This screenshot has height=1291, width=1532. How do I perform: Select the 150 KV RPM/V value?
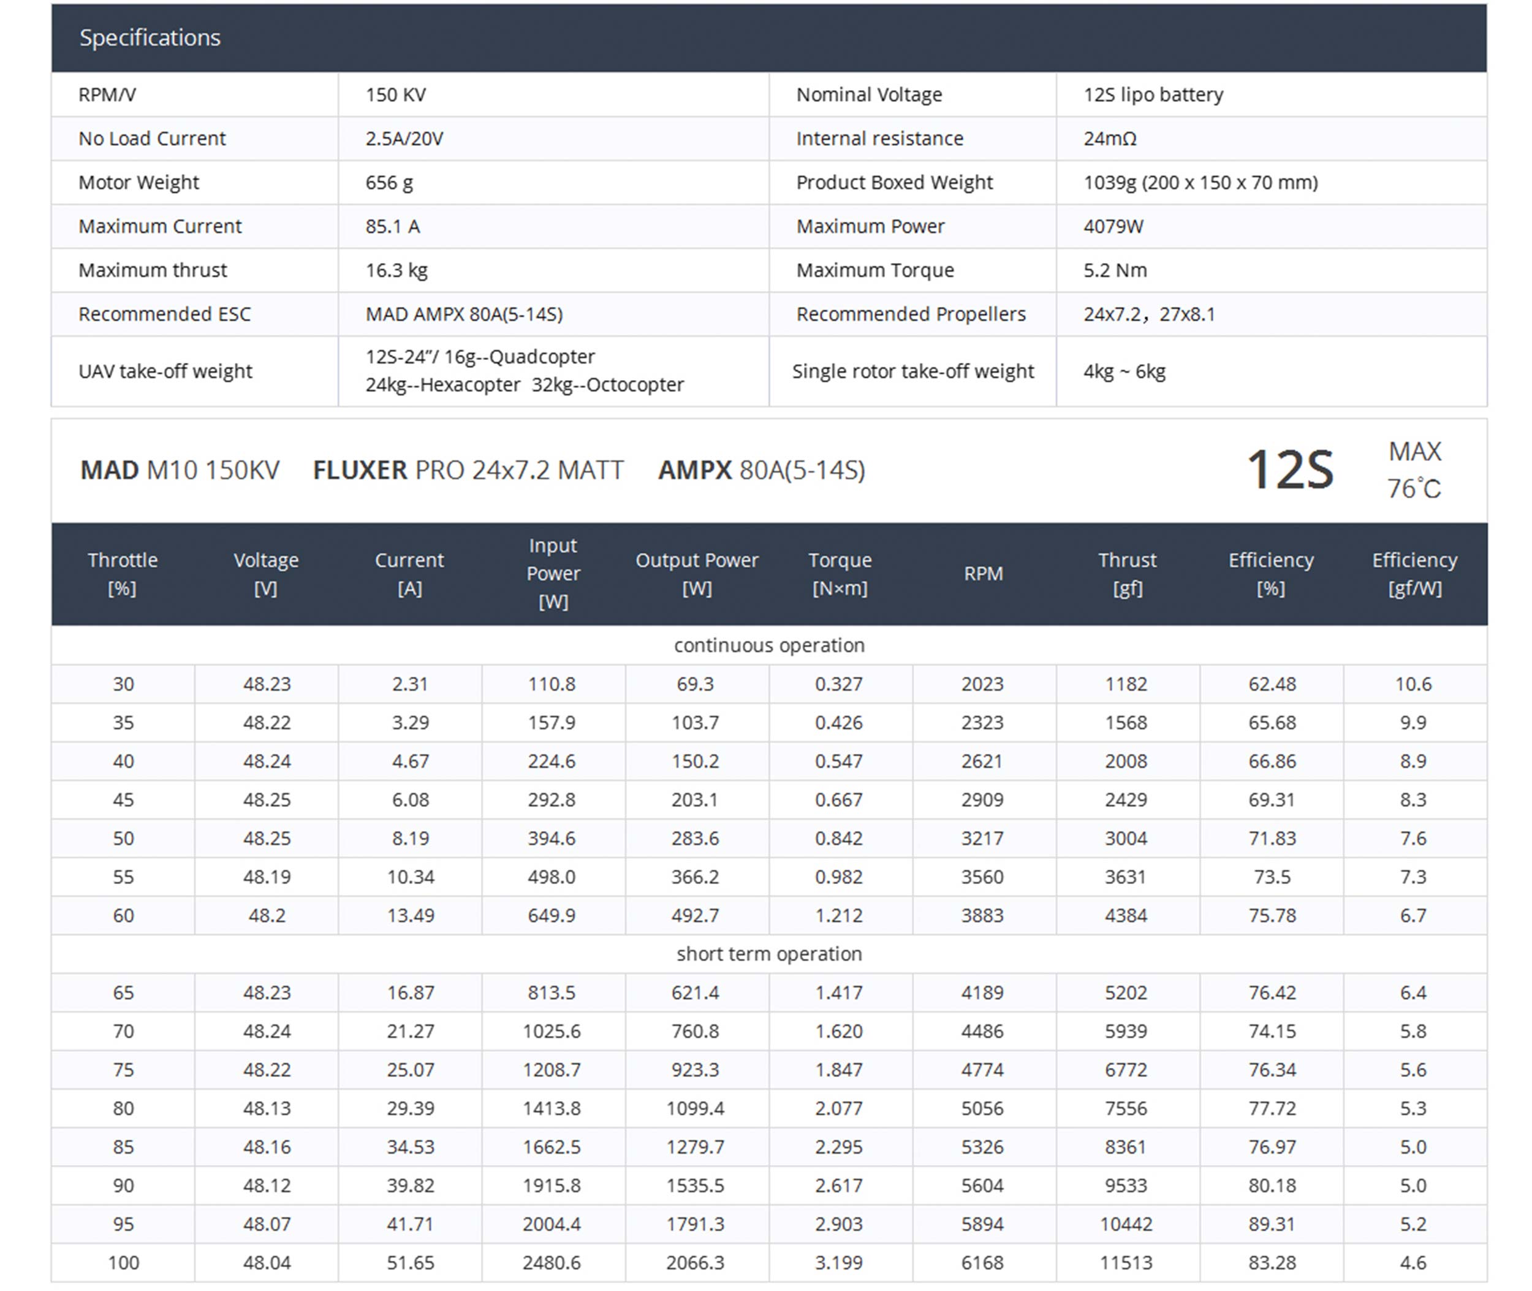(x=396, y=95)
